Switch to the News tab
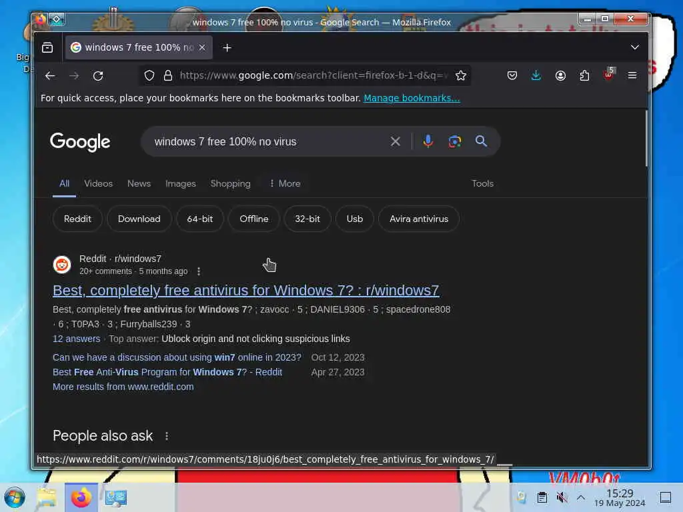This screenshot has height=512, width=683. coord(139,184)
